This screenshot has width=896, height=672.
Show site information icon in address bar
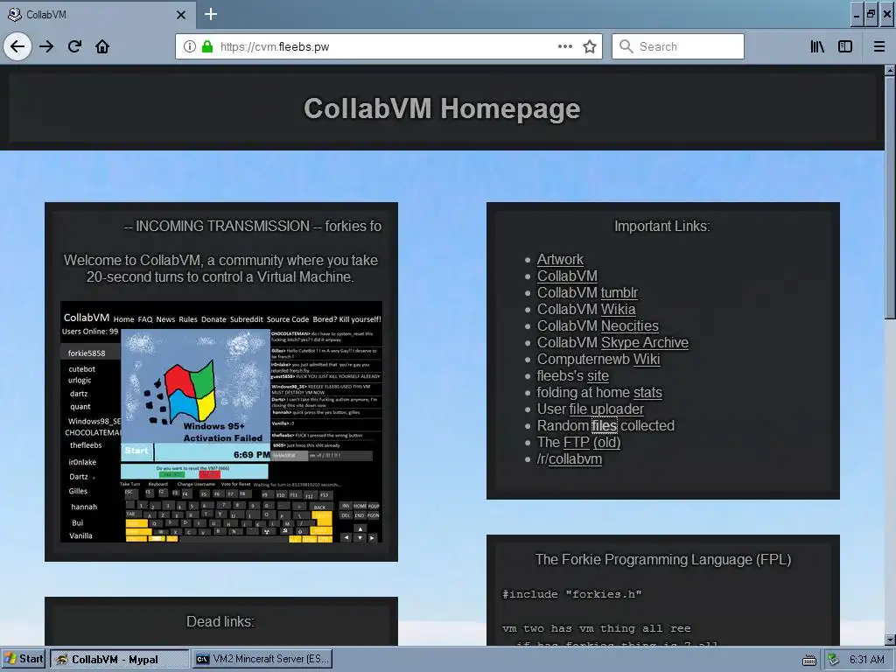click(190, 46)
